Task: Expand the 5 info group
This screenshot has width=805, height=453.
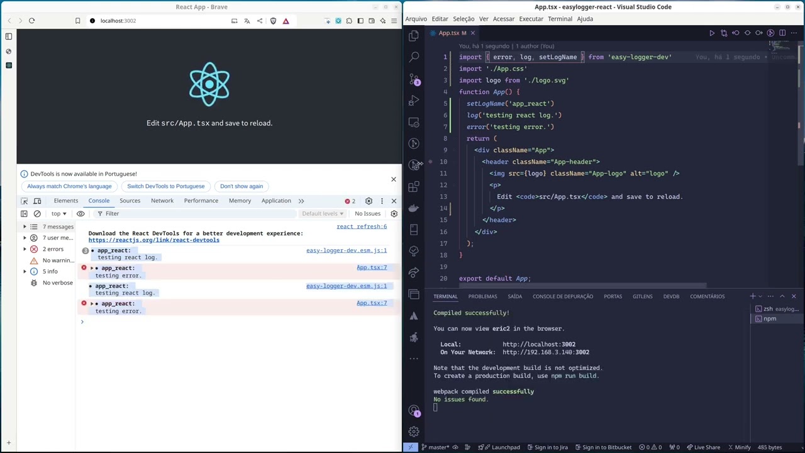Action: click(25, 271)
